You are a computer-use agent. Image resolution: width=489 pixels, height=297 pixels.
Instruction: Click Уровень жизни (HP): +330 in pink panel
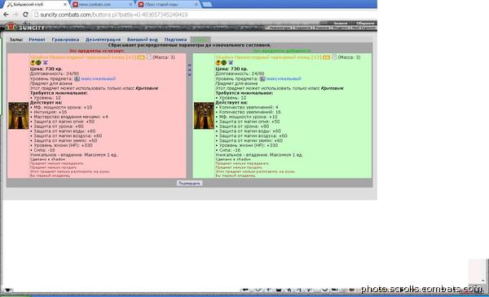63,145
